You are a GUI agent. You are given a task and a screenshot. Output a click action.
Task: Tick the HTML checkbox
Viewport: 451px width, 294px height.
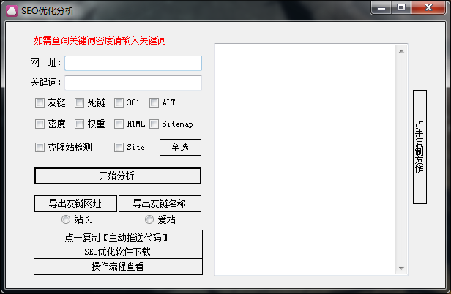pos(119,124)
